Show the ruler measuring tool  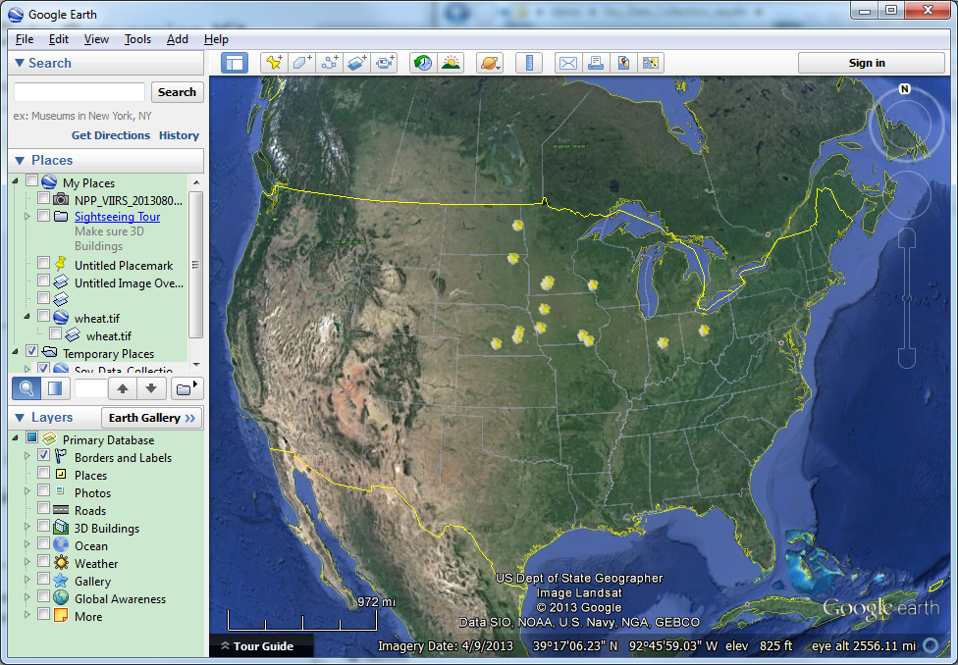529,63
